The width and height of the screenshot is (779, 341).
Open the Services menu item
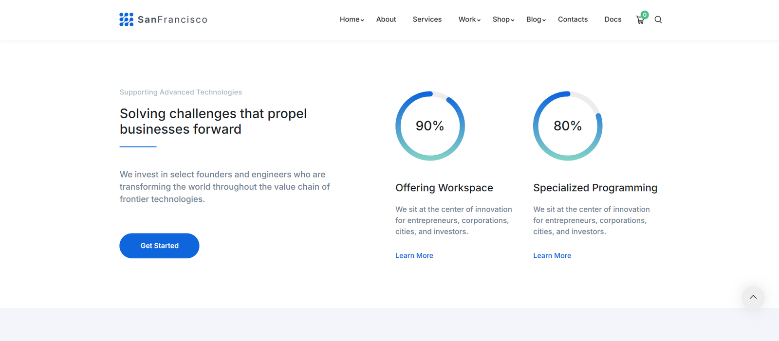[x=427, y=19]
